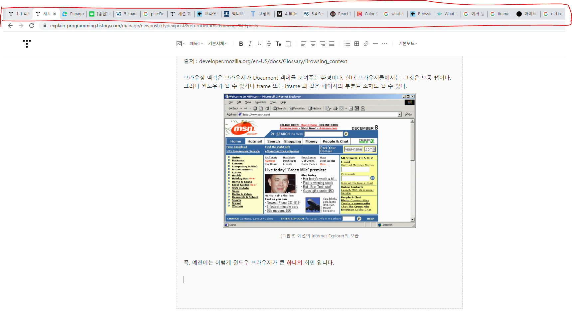Image resolution: width=572 pixels, height=331 pixels.
Task: Toggle strikethrough formatting
Action: (269, 43)
